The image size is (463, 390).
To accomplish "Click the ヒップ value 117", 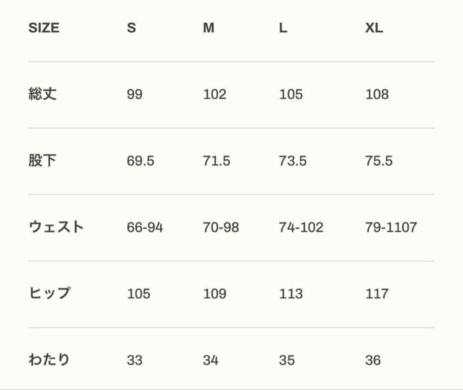I will 377,294.
